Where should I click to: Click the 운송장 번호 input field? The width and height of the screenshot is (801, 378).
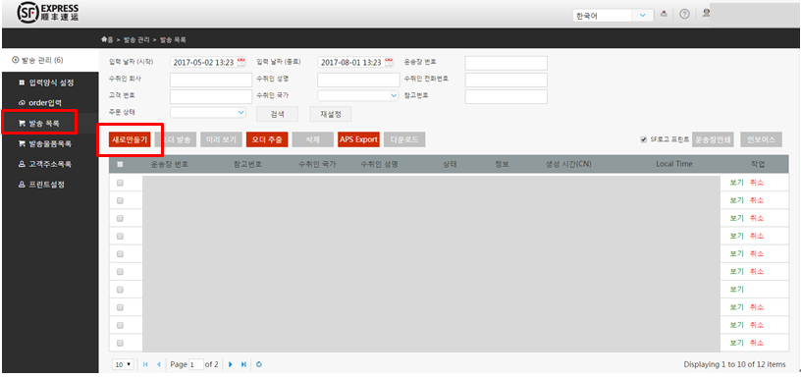pyautogui.click(x=507, y=63)
